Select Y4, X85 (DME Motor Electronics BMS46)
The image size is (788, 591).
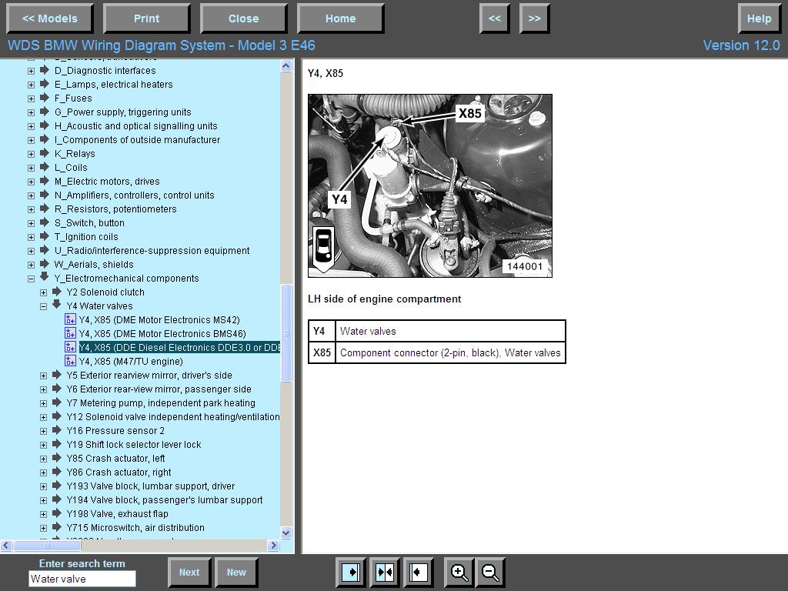(x=162, y=334)
